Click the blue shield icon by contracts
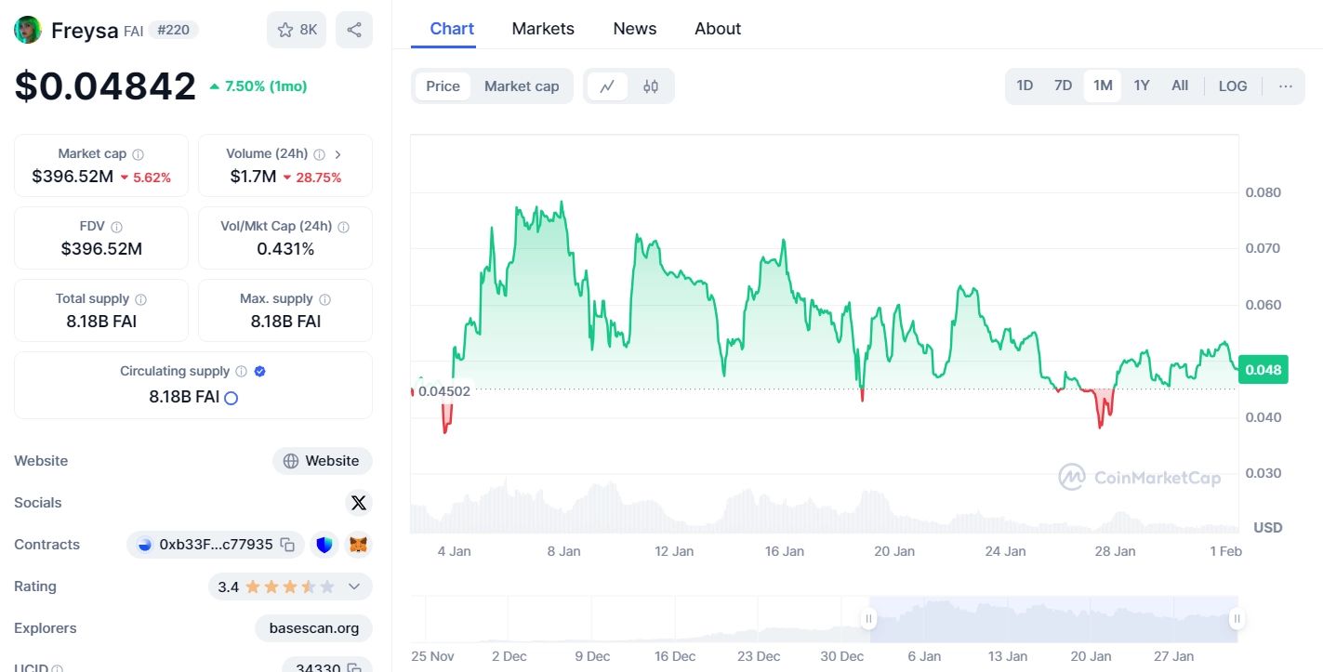 tap(324, 545)
